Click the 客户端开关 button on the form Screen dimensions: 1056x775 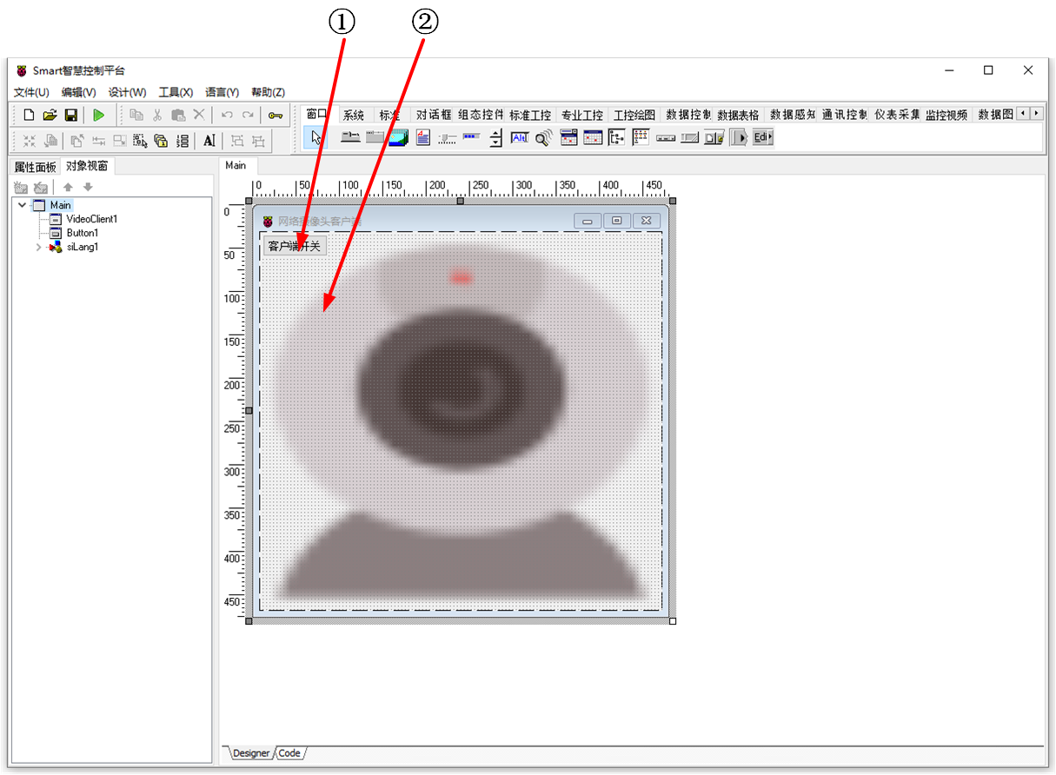pos(295,246)
